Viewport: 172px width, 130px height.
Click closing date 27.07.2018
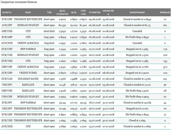(108, 127)
